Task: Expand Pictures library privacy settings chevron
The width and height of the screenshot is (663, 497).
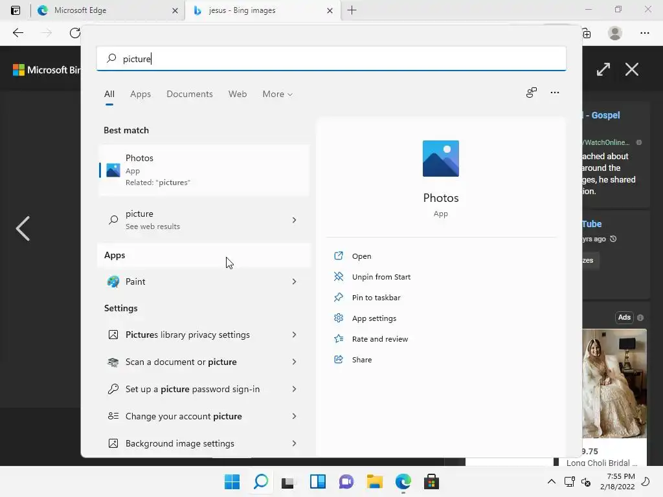Action: (x=295, y=335)
